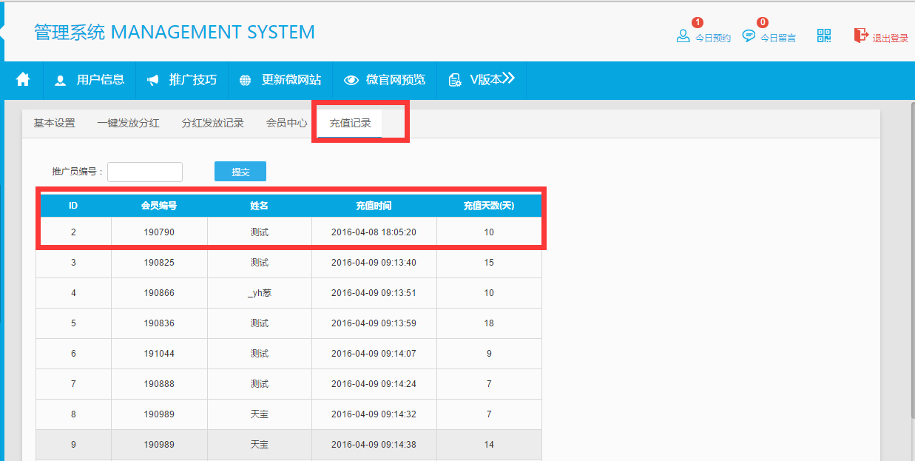
Task: Open 更新微网站 in the navigation bar
Action: coord(280,80)
